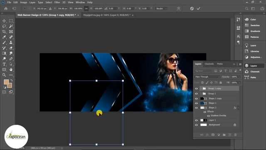Swap foreground and background colors

click(11, 80)
